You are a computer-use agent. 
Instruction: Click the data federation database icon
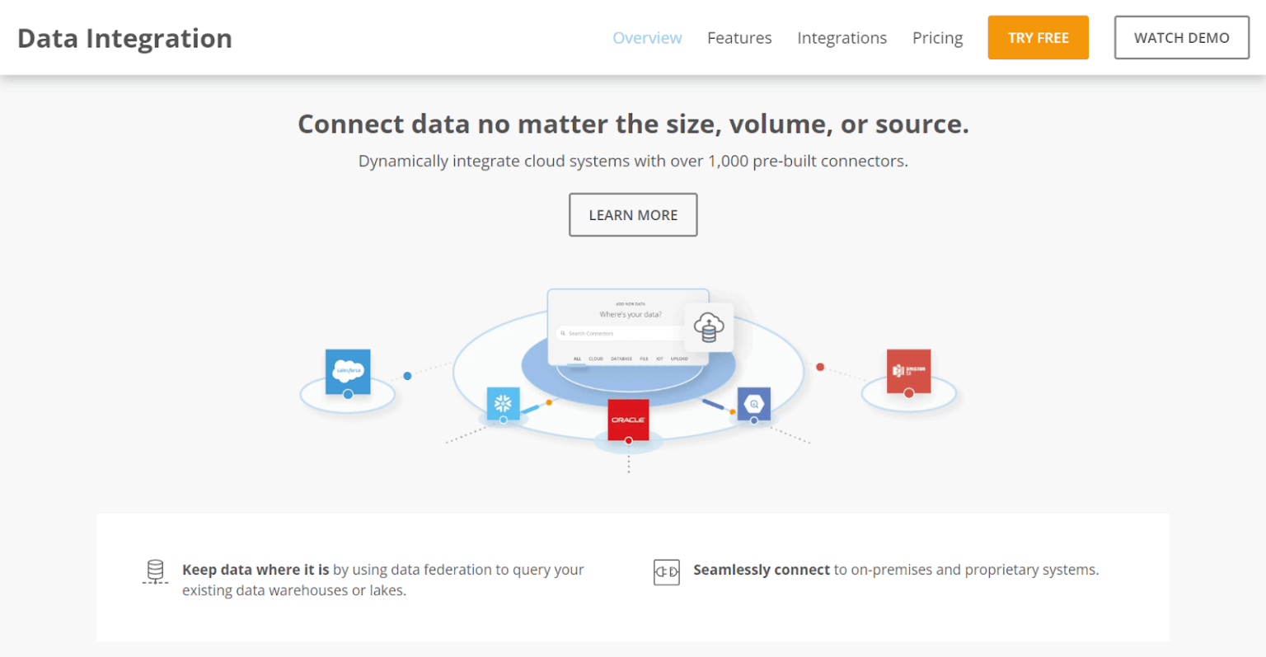[x=154, y=570]
